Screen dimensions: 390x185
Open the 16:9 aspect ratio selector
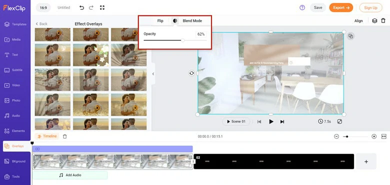pyautogui.click(x=43, y=7)
